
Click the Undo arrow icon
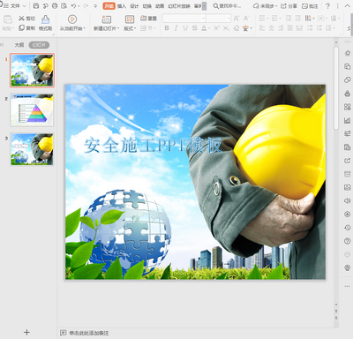pyautogui.click(x=73, y=6)
